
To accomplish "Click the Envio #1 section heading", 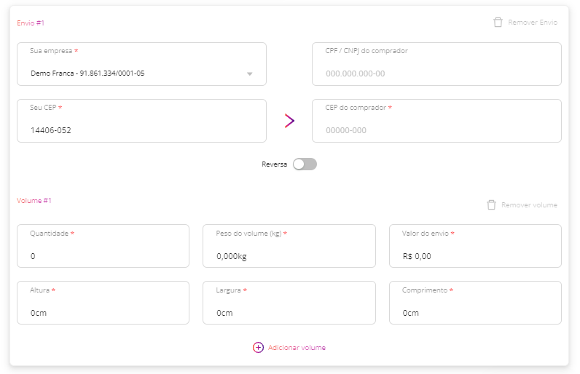I will tap(31, 23).
